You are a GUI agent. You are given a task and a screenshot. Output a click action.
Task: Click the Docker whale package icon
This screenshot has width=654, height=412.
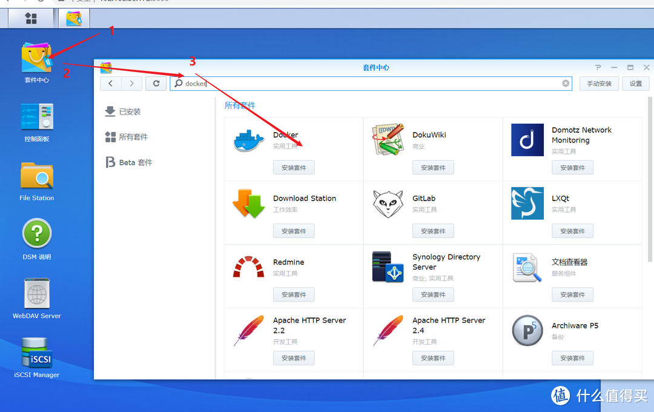[x=249, y=140]
